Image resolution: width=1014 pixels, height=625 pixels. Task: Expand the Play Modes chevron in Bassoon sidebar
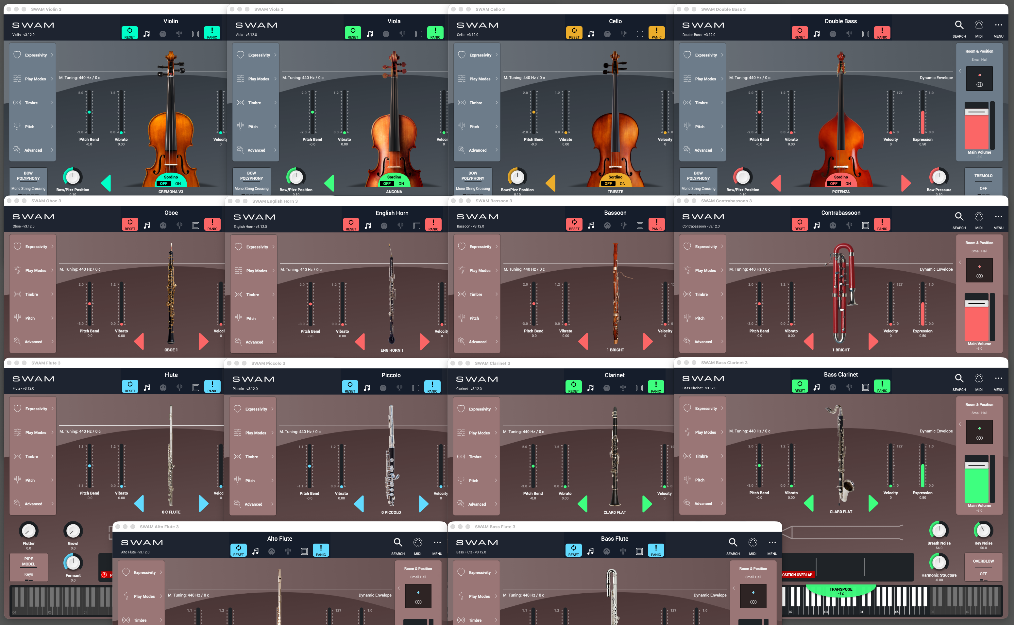click(x=497, y=270)
